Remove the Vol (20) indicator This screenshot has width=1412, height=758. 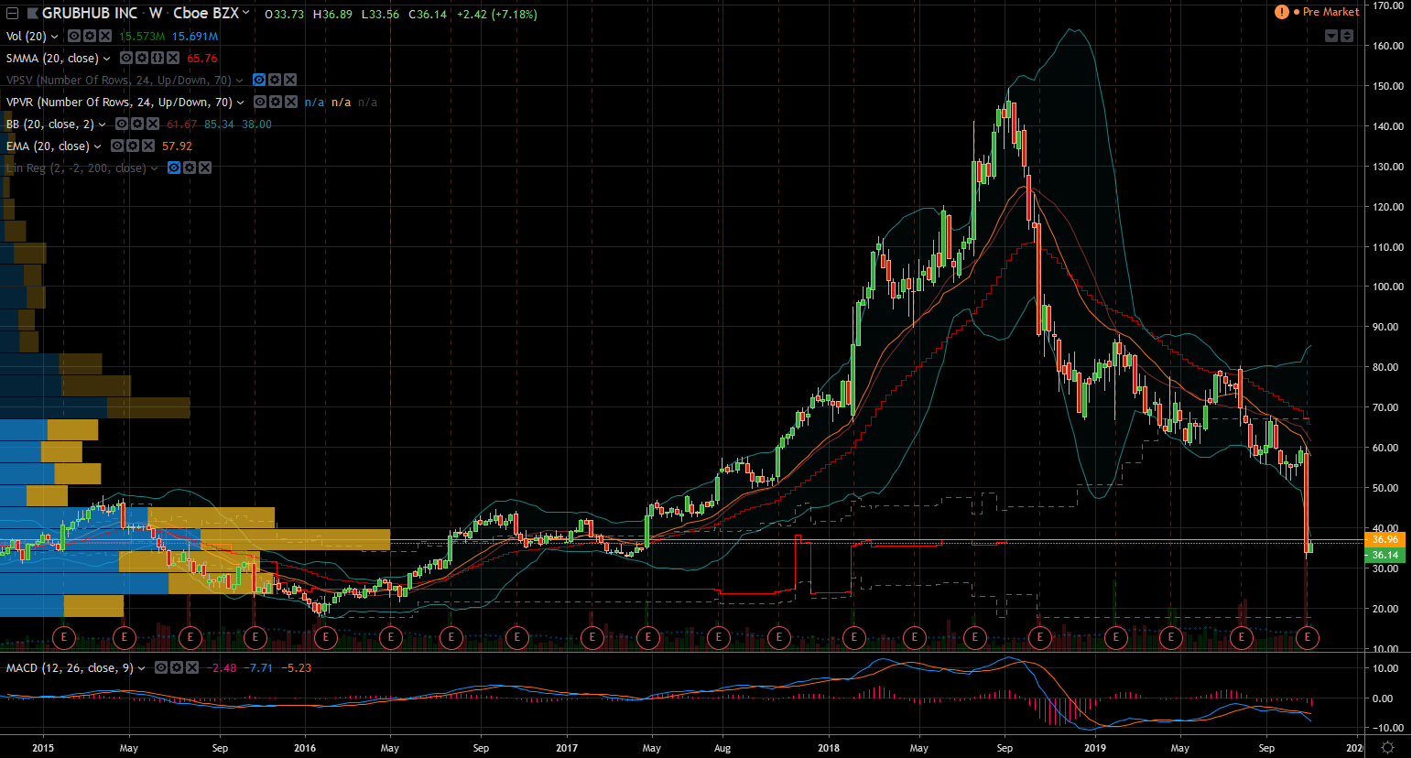click(x=105, y=36)
